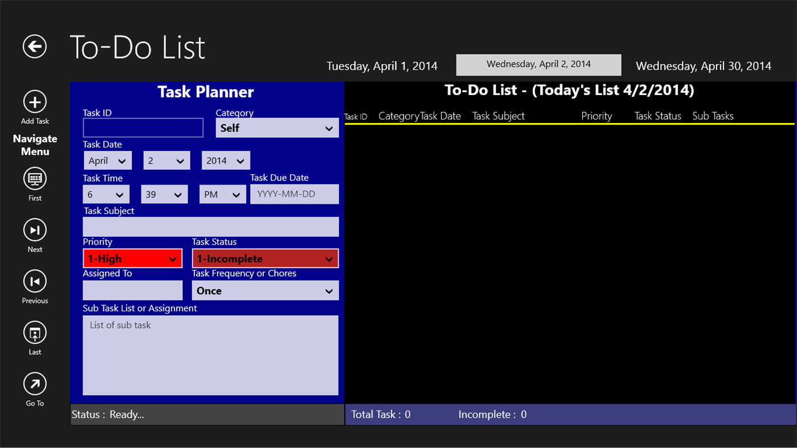The width and height of the screenshot is (797, 448).
Task: Open the minutes dropdown showing 39
Action: point(164,194)
